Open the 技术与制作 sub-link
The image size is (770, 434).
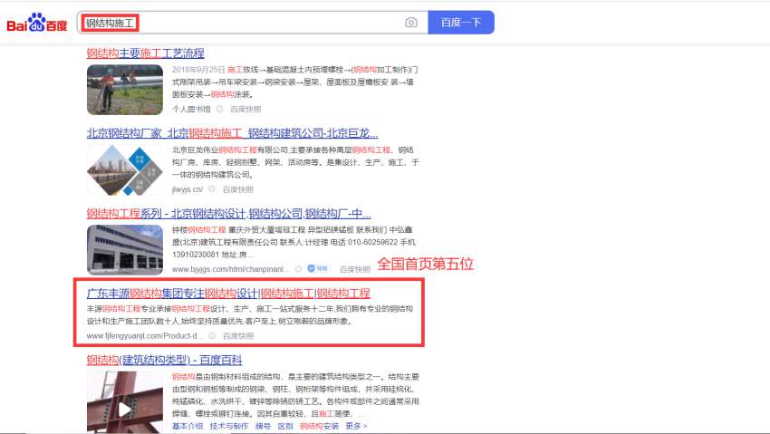[x=229, y=426]
